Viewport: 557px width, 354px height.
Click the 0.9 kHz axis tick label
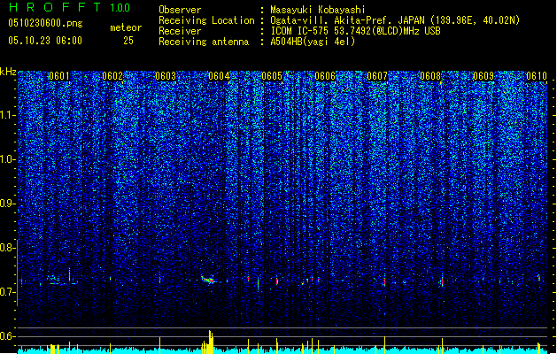[8, 204]
